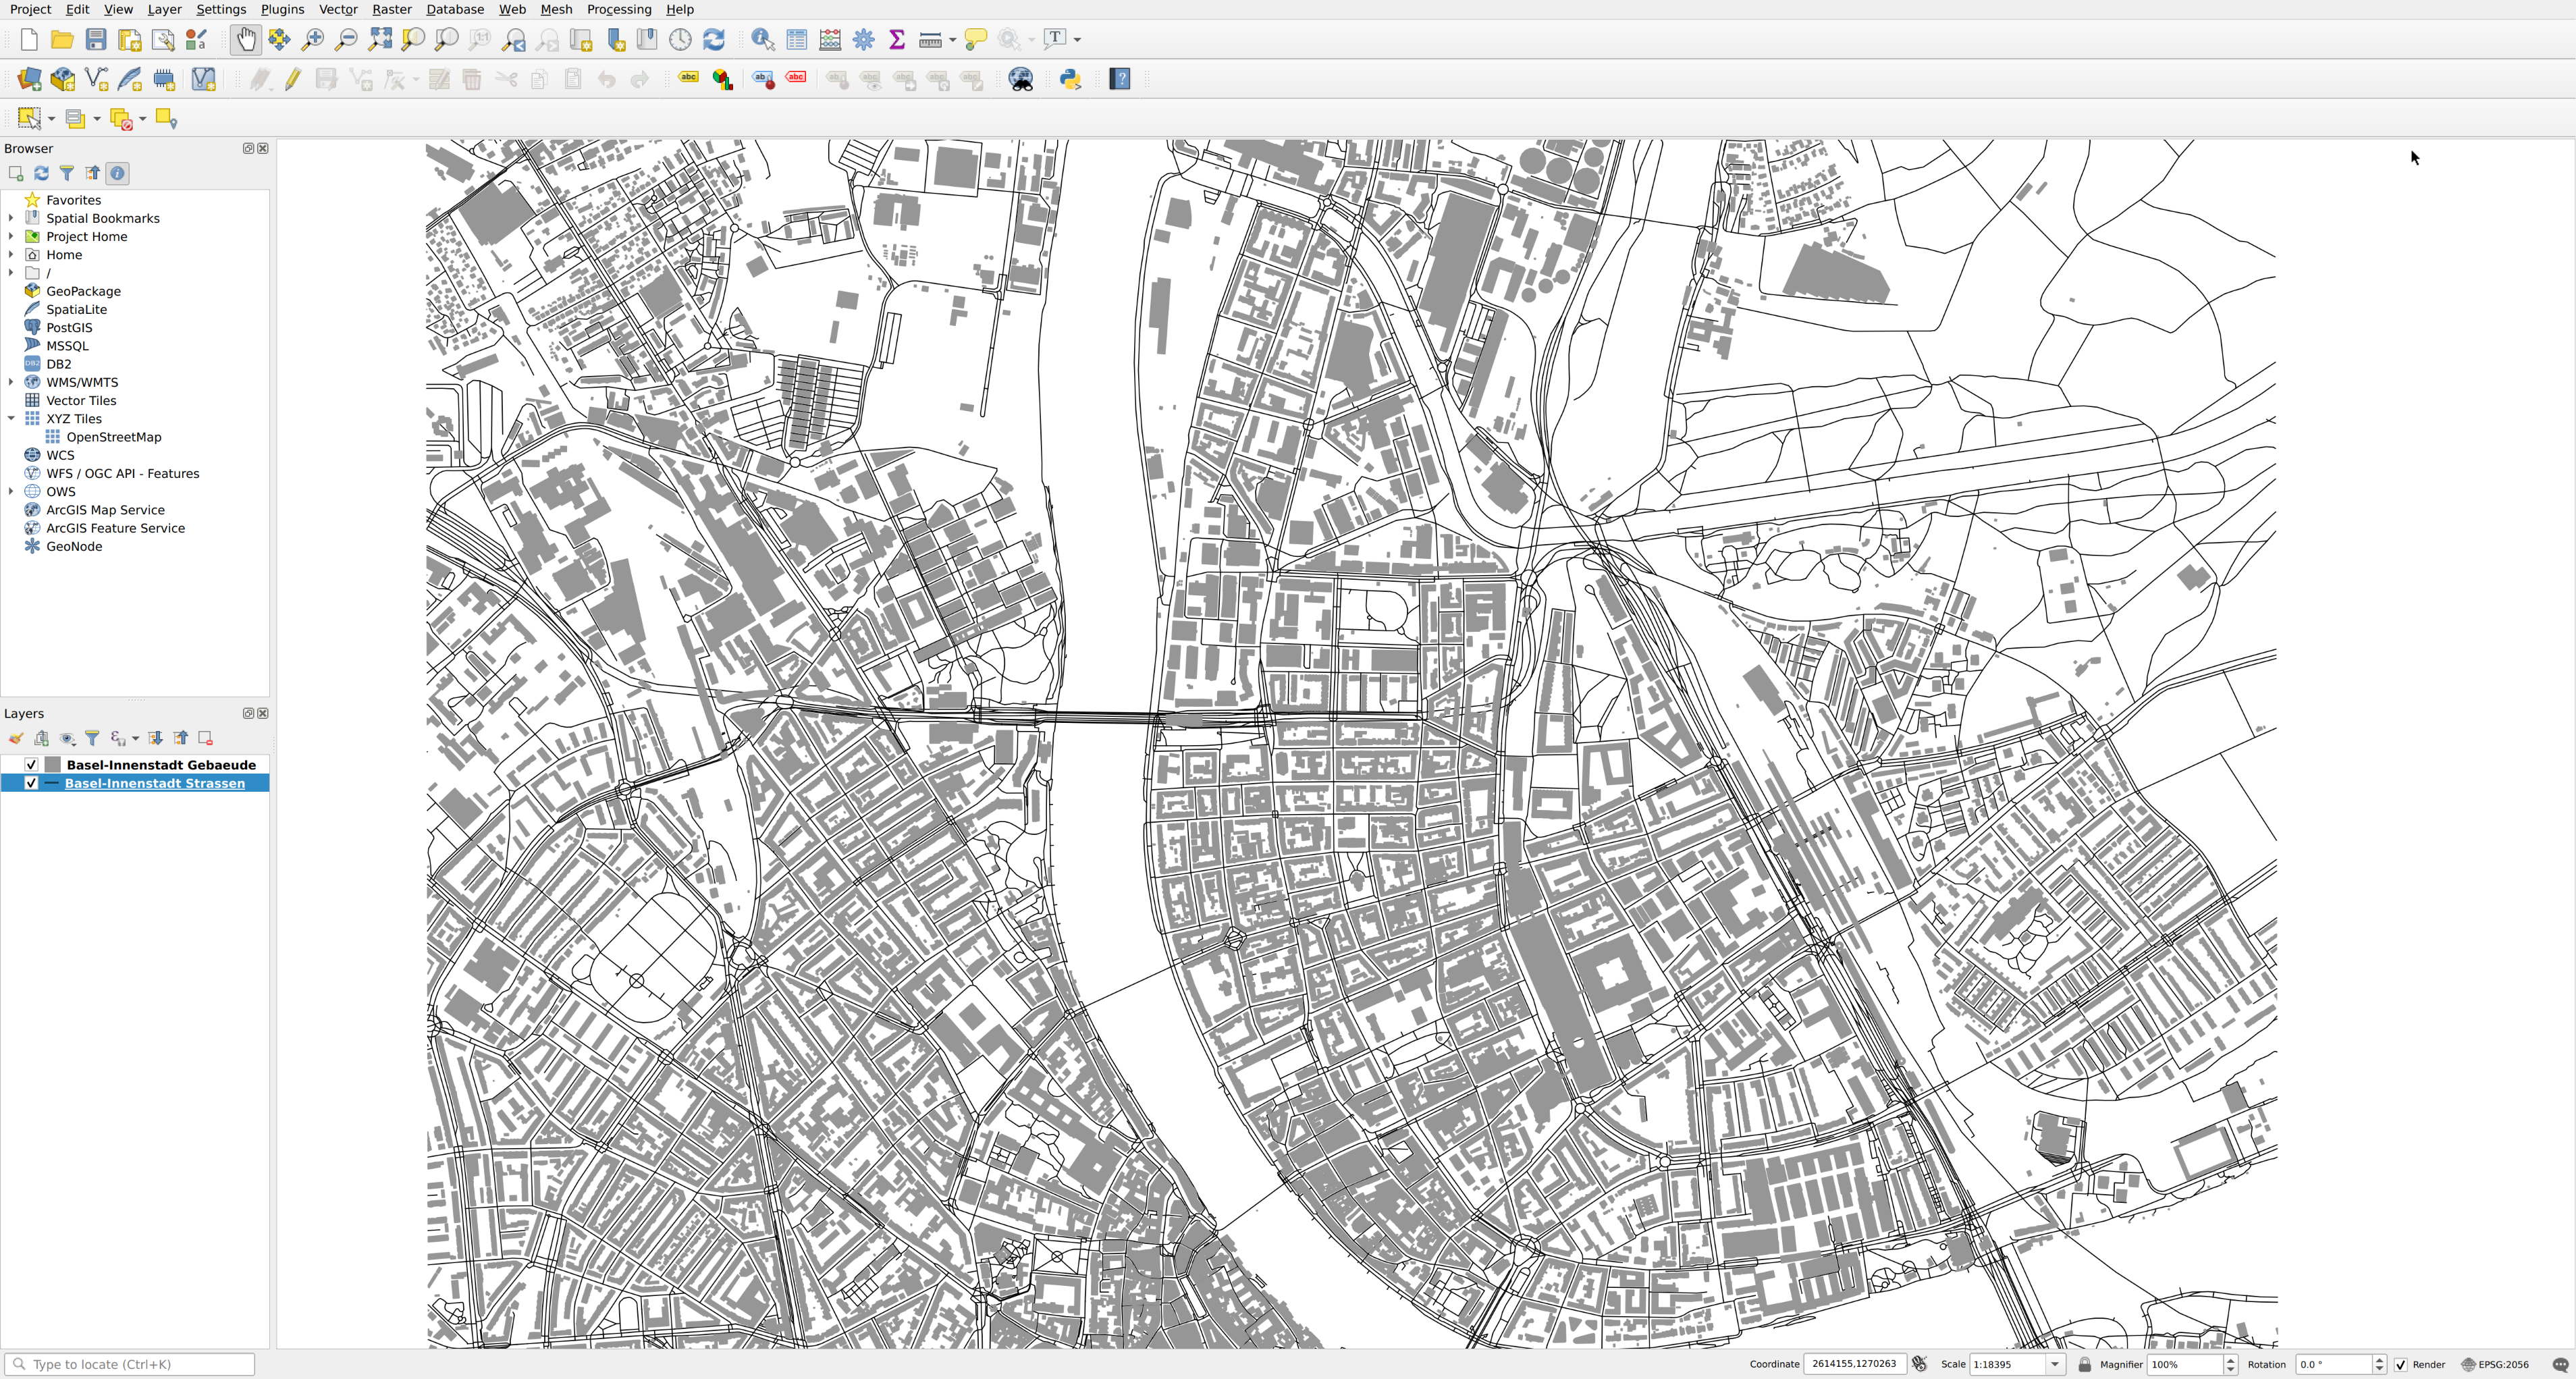Click the Zoom Full extent icon
This screenshot has height=1379, width=2576.
[x=380, y=40]
